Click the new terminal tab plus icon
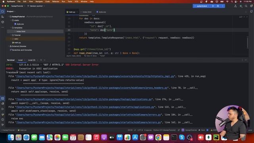Viewport: 254px width, 143px height. point(41,60)
